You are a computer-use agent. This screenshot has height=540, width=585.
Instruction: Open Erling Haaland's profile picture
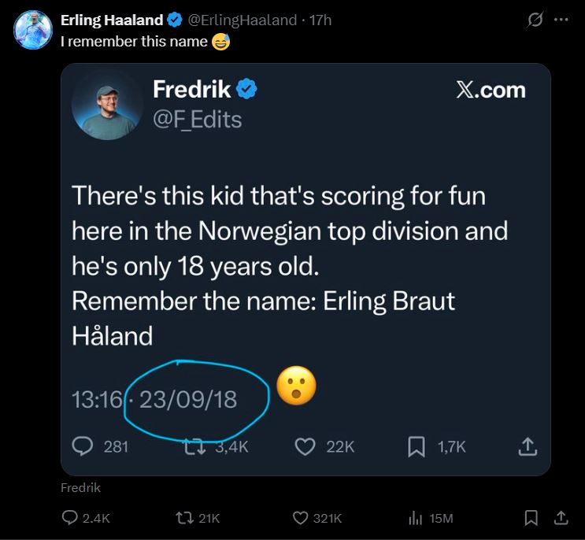(32, 30)
